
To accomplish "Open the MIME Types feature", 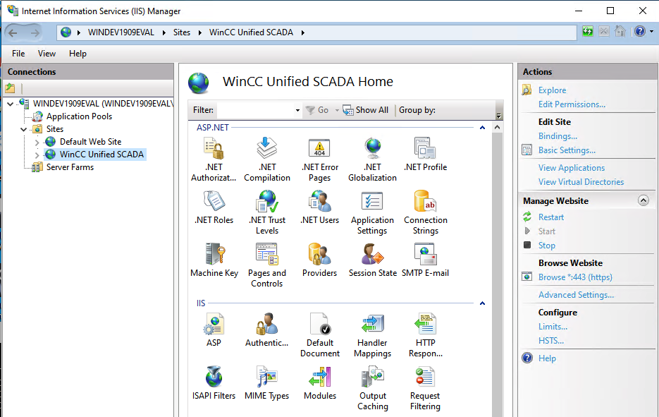I will 267,383.
